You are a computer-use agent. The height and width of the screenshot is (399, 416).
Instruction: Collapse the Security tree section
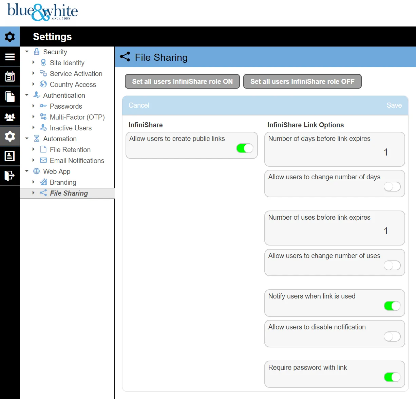tap(27, 52)
